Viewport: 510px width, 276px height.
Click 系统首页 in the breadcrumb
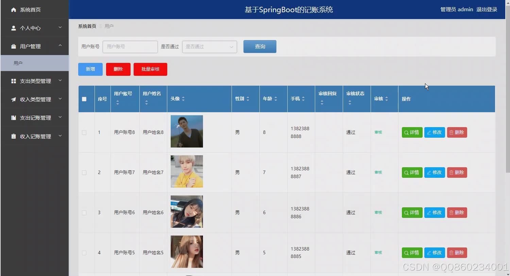click(x=87, y=26)
